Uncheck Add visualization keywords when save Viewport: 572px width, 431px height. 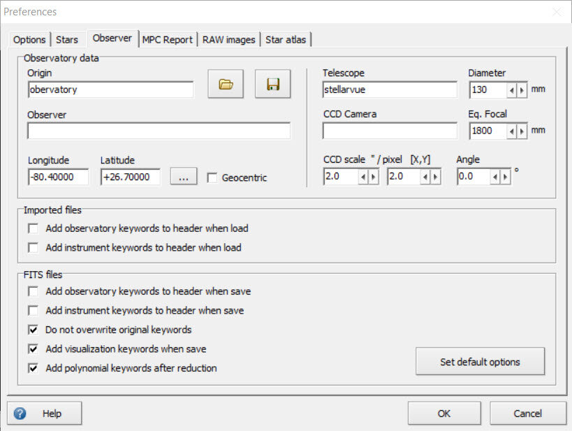click(34, 349)
